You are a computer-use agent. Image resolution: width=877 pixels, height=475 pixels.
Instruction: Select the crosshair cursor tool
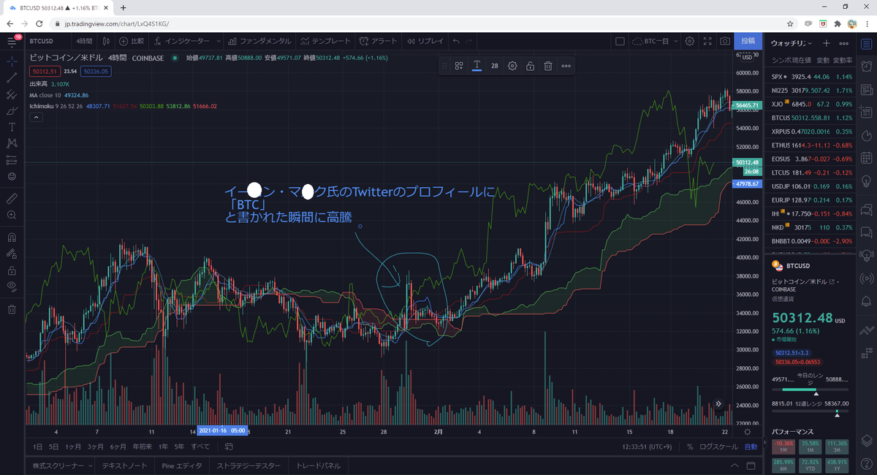(12, 61)
